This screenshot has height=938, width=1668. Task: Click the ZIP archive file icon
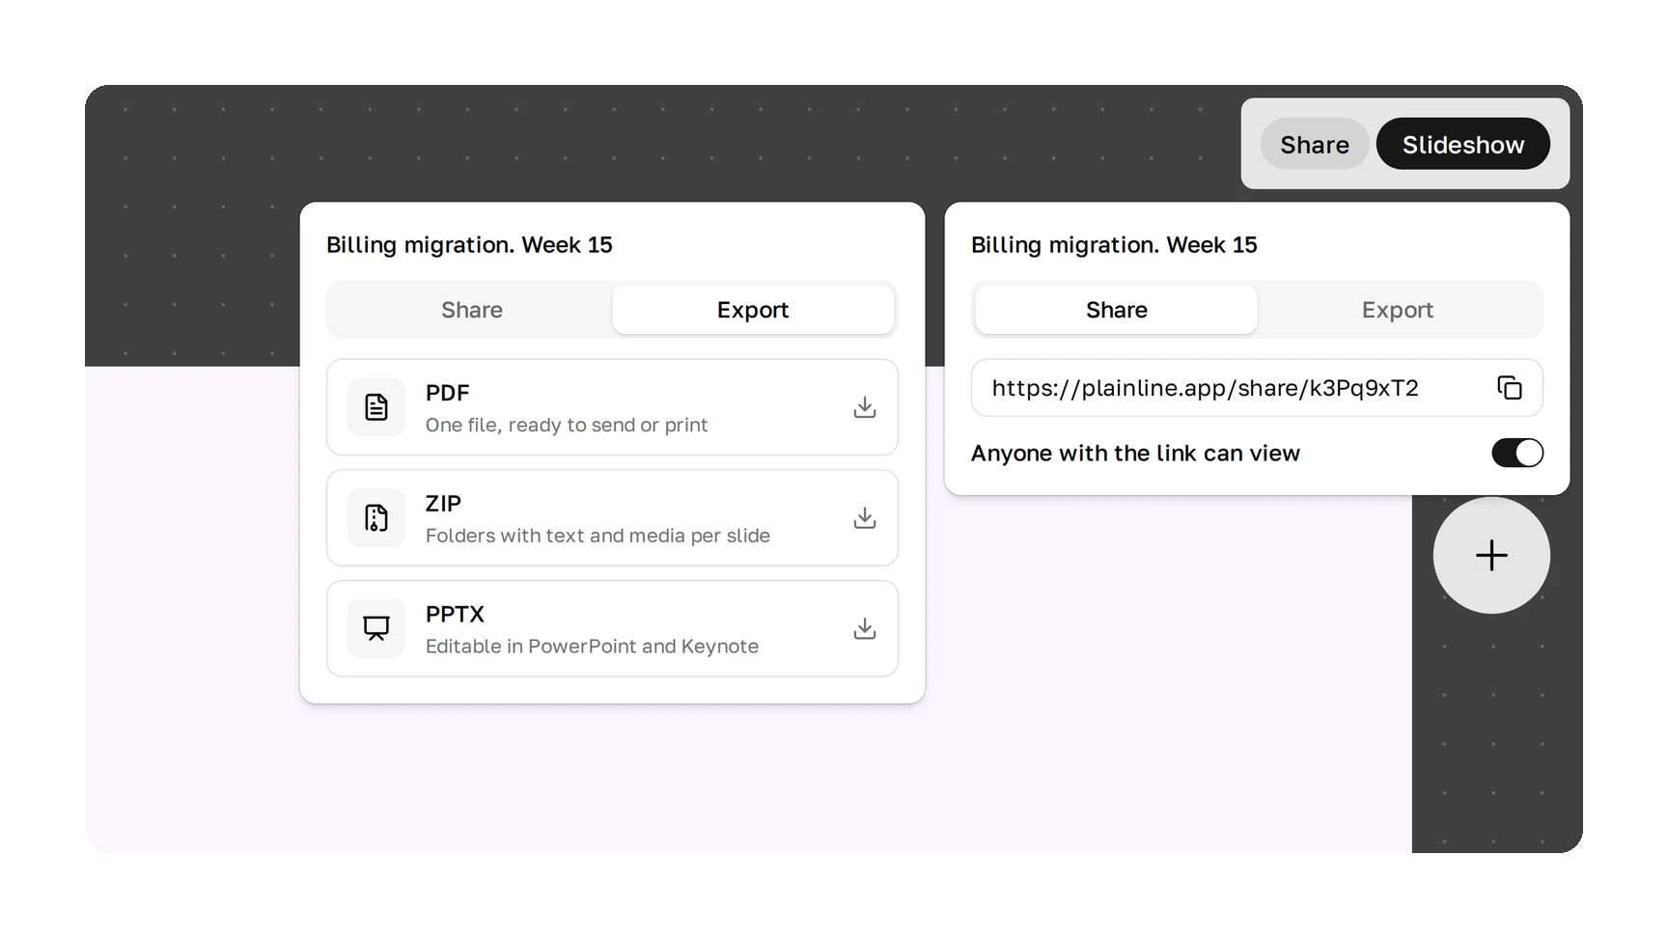pos(376,518)
